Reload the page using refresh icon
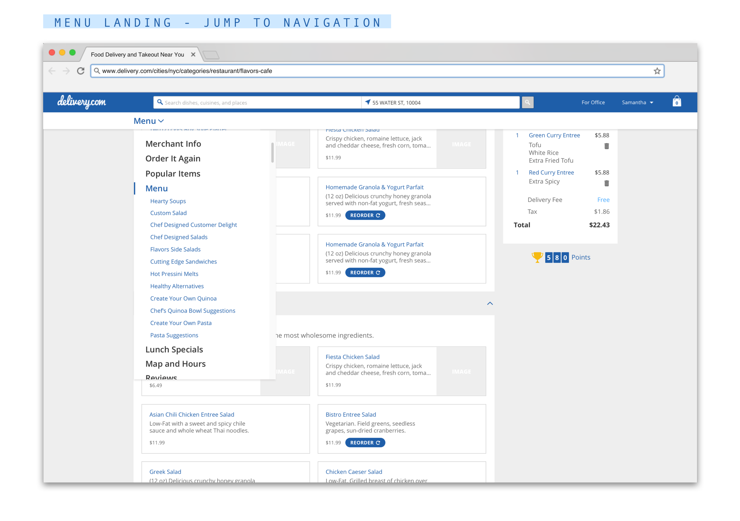The width and height of the screenshot is (740, 521). [x=80, y=71]
